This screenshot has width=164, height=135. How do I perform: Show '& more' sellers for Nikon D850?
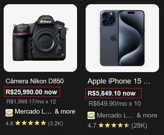tap(65, 112)
